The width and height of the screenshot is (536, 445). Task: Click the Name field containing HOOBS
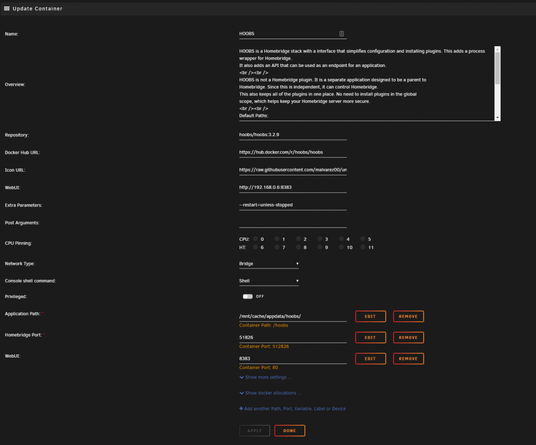293,34
